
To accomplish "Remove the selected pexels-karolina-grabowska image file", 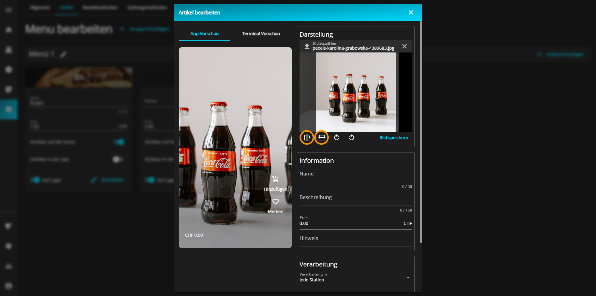I will (404, 46).
